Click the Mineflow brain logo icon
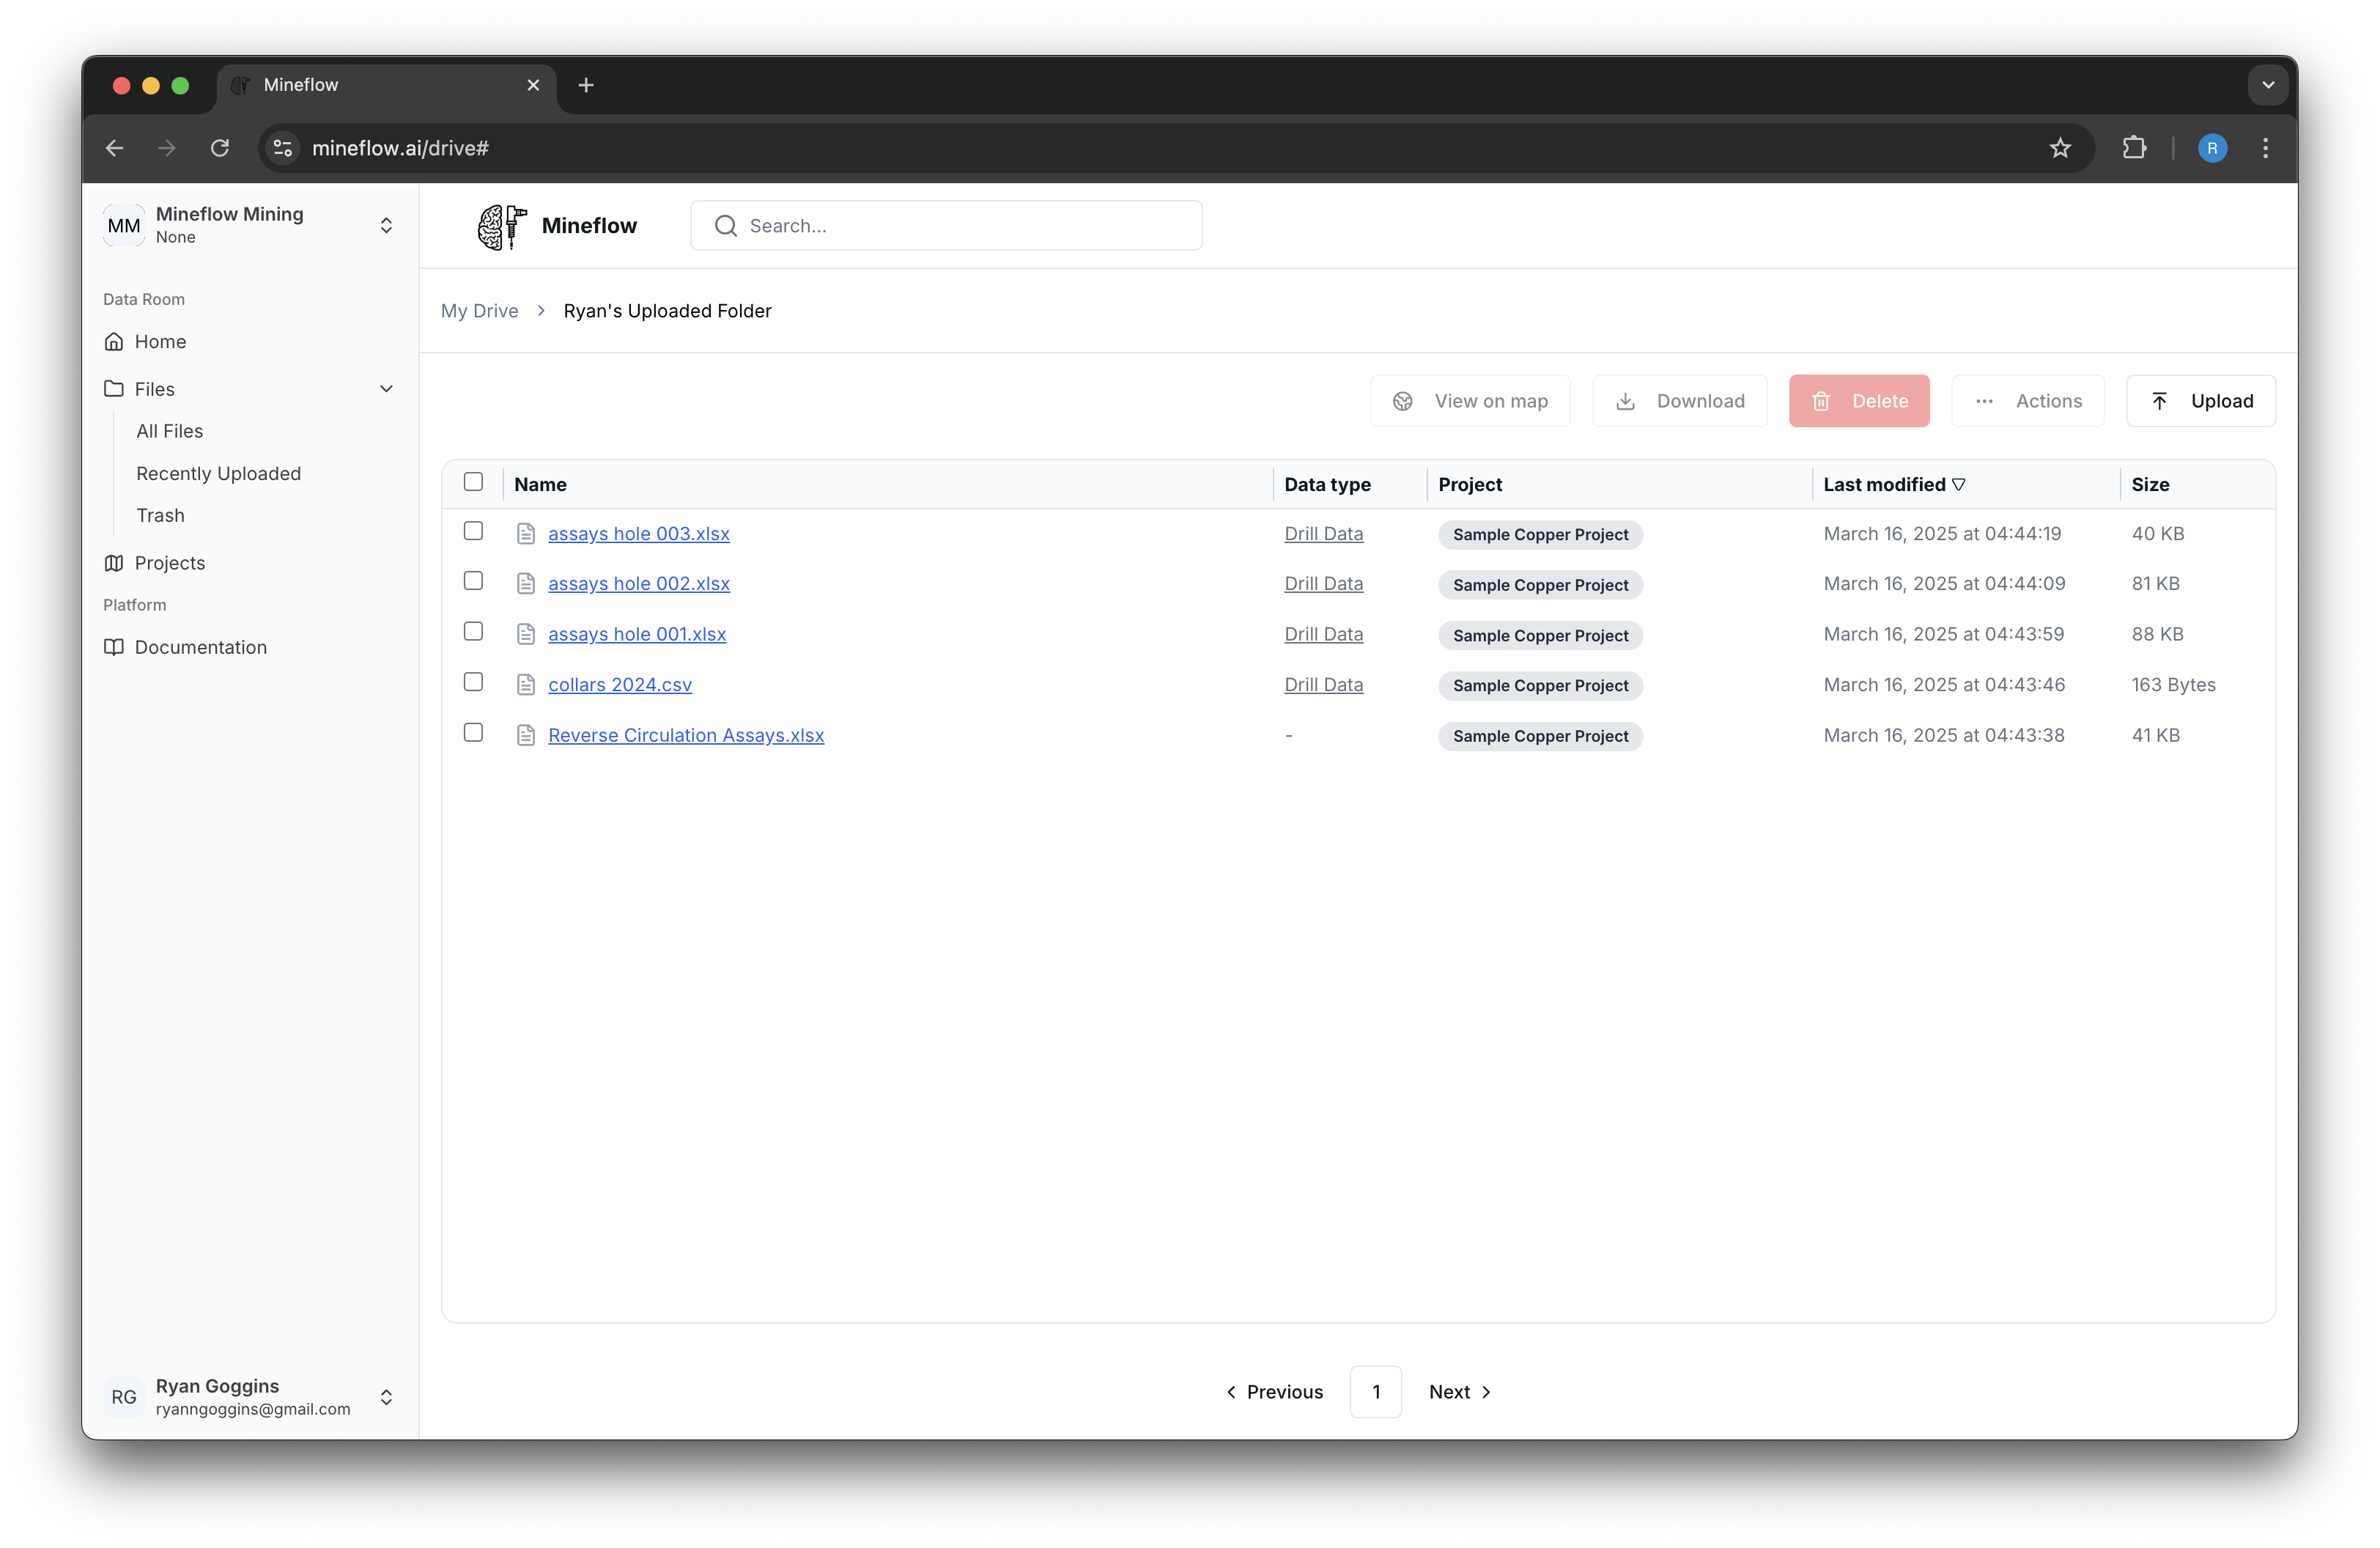Image resolution: width=2380 pixels, height=1548 pixels. pyautogui.click(x=501, y=227)
